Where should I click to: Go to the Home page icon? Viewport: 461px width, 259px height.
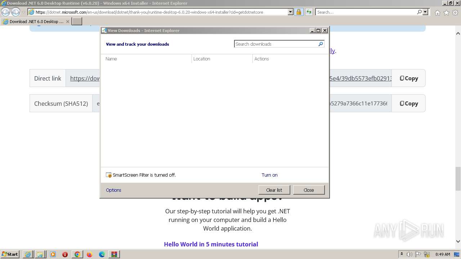(437, 13)
